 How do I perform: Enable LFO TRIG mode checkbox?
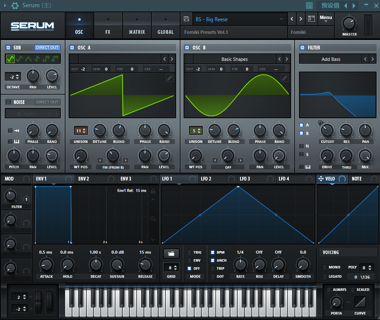[189, 252]
